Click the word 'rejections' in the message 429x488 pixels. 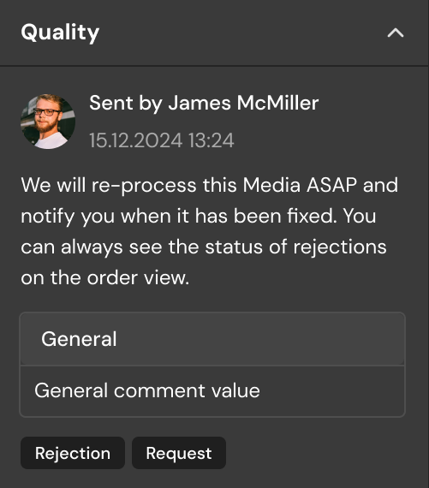pyautogui.click(x=340, y=247)
